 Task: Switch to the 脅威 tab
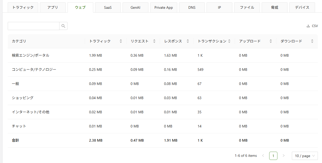pyautogui.click(x=275, y=7)
